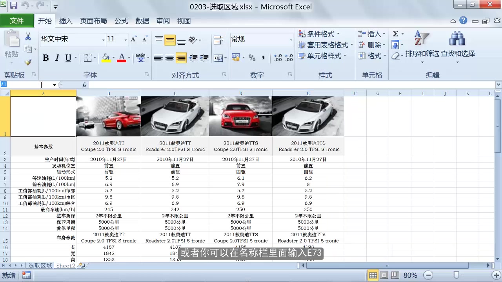Image resolution: width=502 pixels, height=282 pixels.
Task: Switch to the 数据 Data tab
Action: coord(142,21)
